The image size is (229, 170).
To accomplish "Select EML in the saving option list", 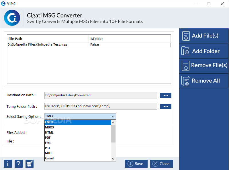I will click(78, 143).
